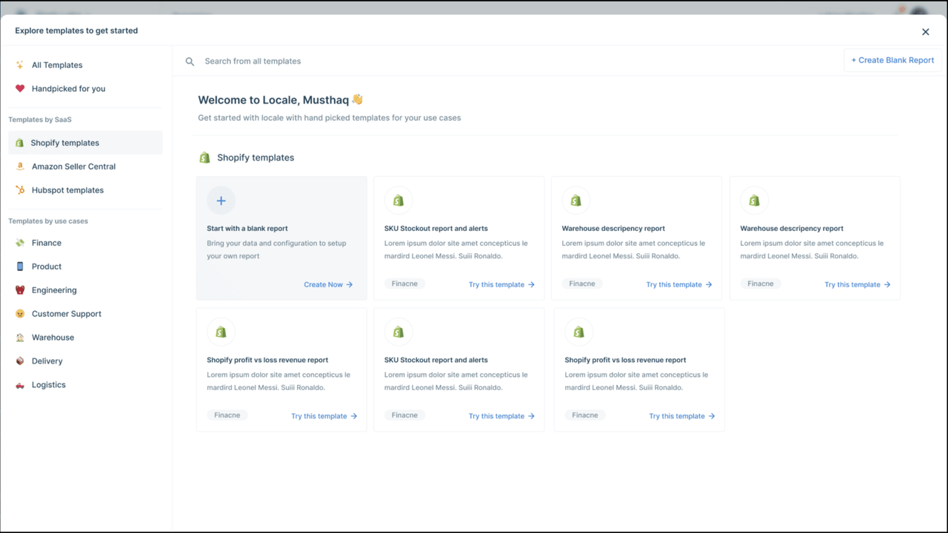Click the money icon next to Finance
Screen dimensions: 948x533
click(20, 243)
